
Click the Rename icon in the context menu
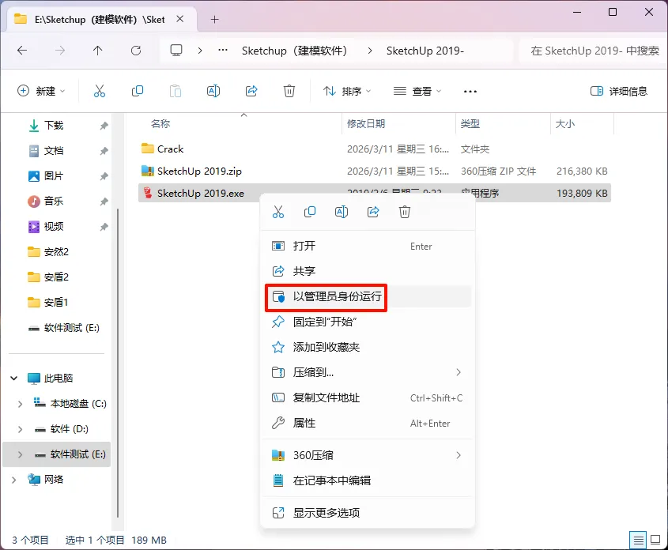[x=342, y=212]
